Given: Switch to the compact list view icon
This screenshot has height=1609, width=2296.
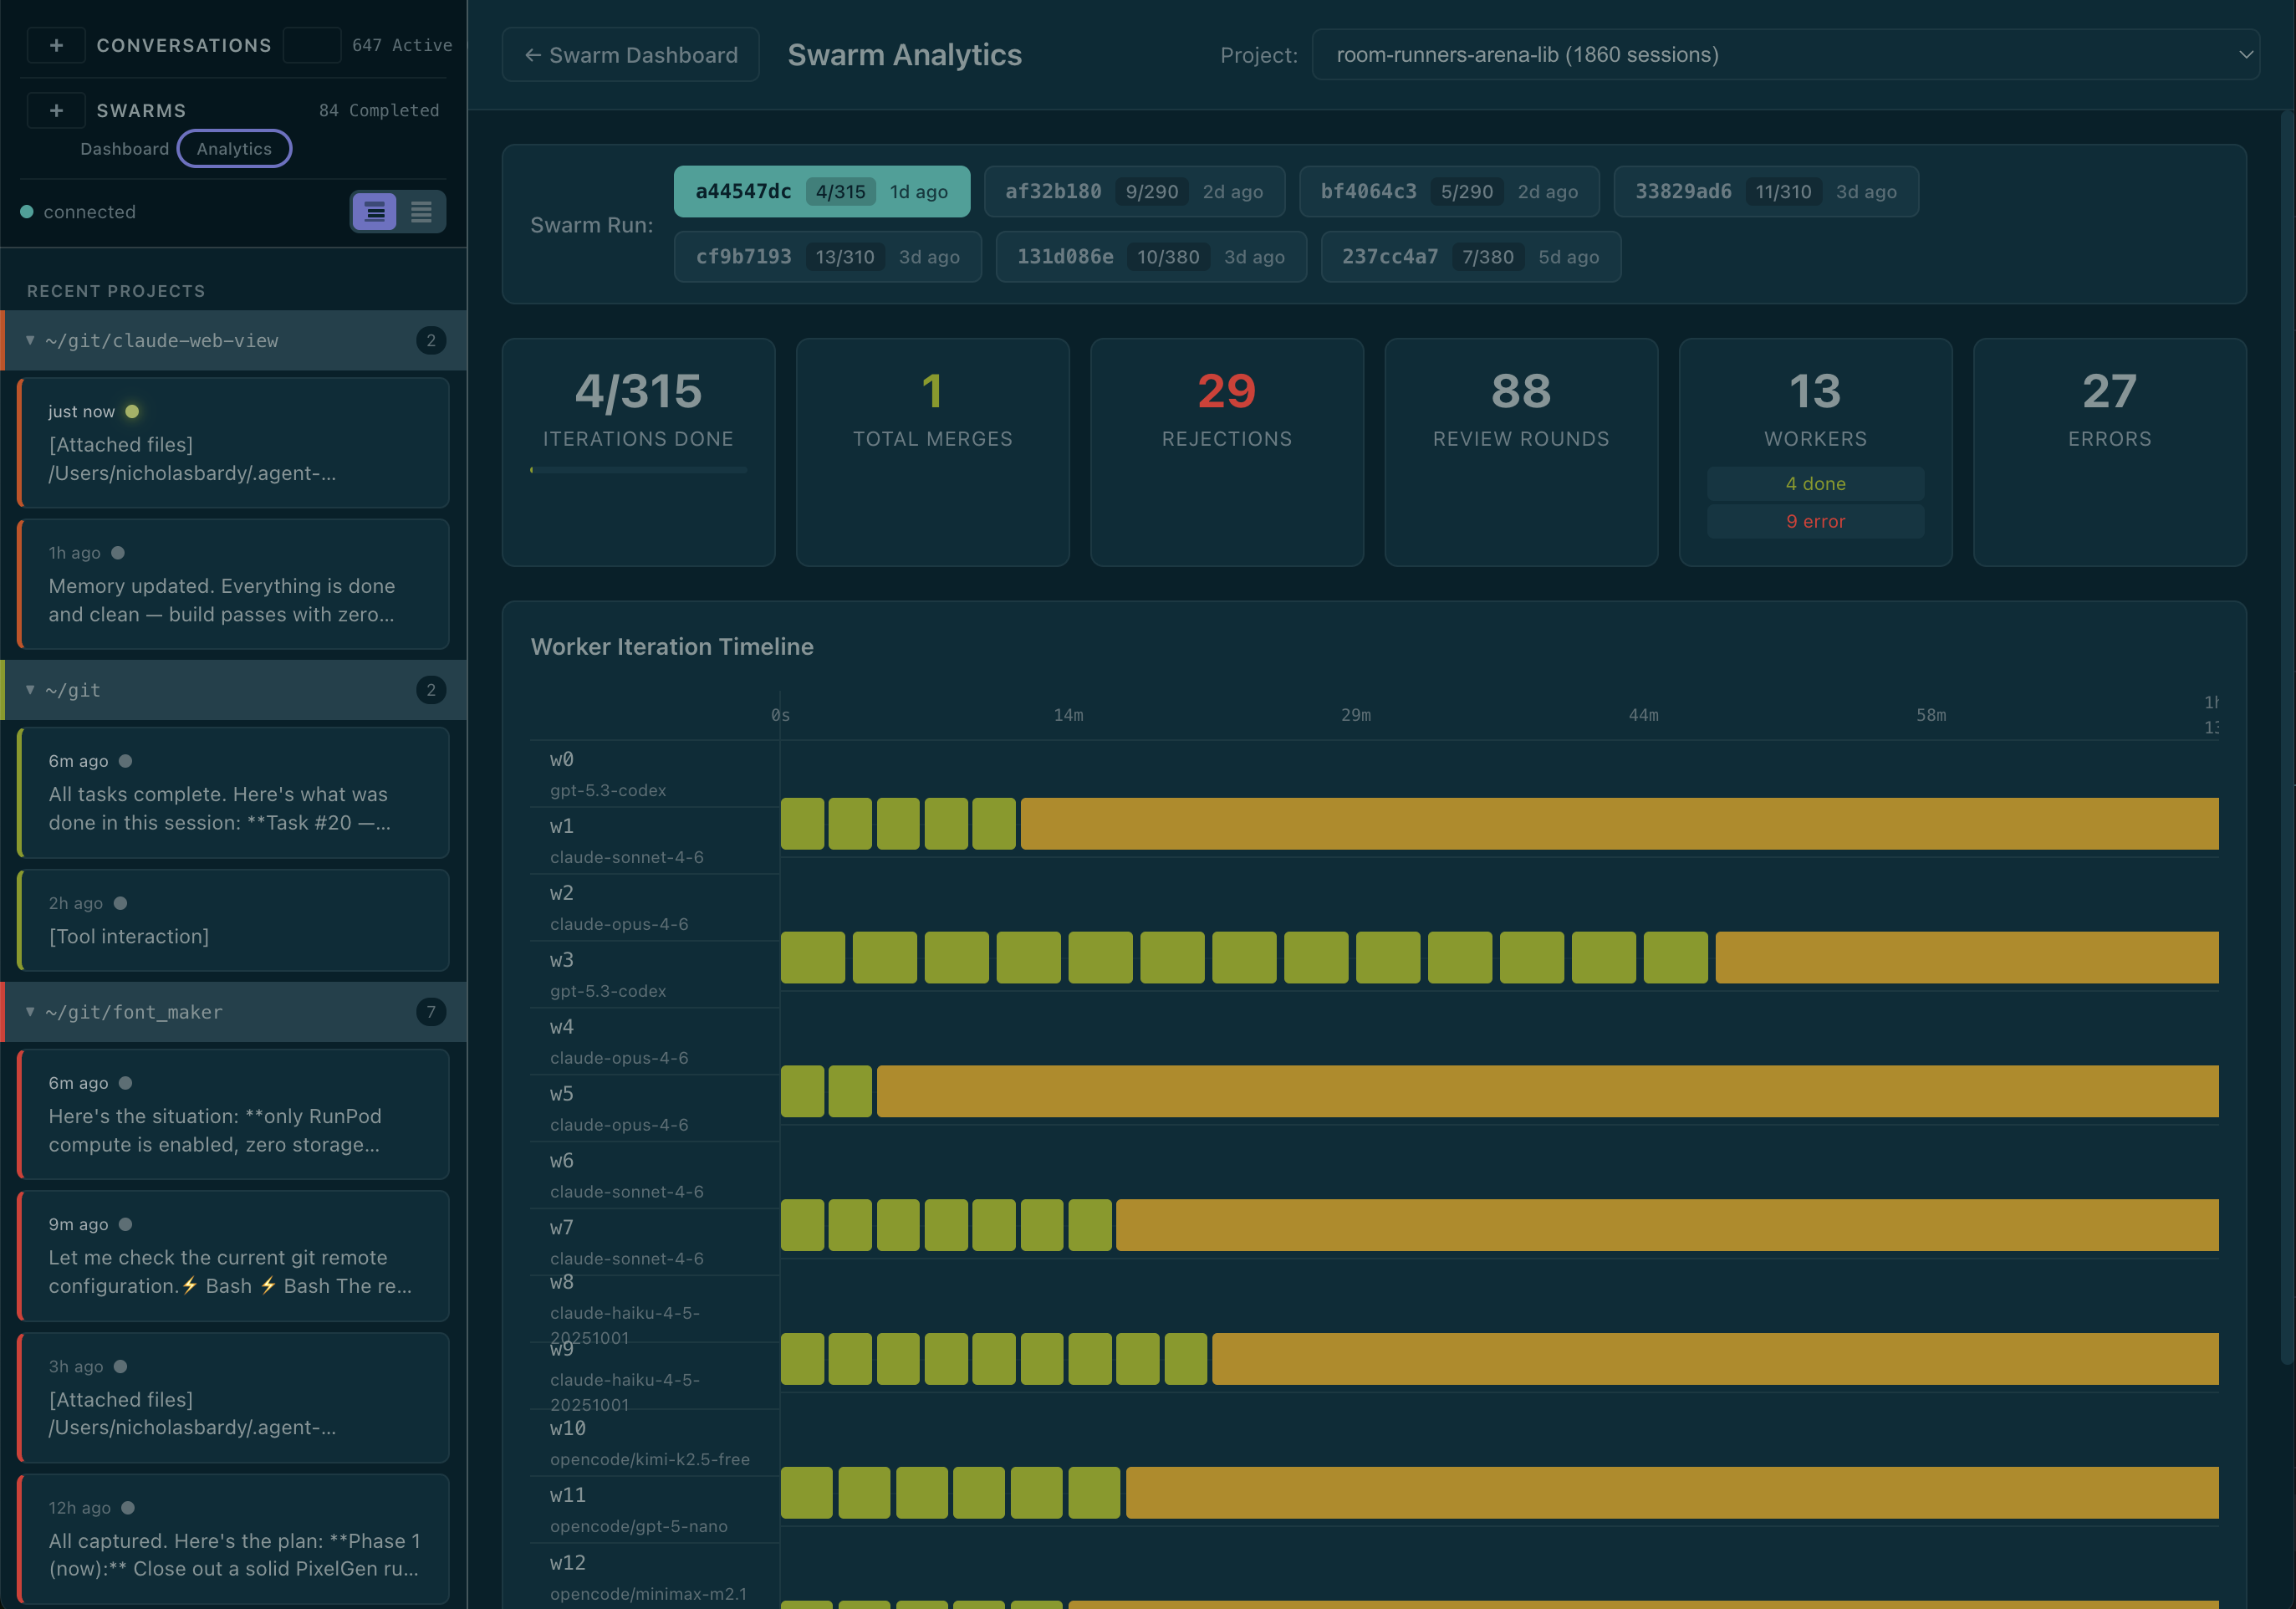Looking at the screenshot, I should 423,211.
